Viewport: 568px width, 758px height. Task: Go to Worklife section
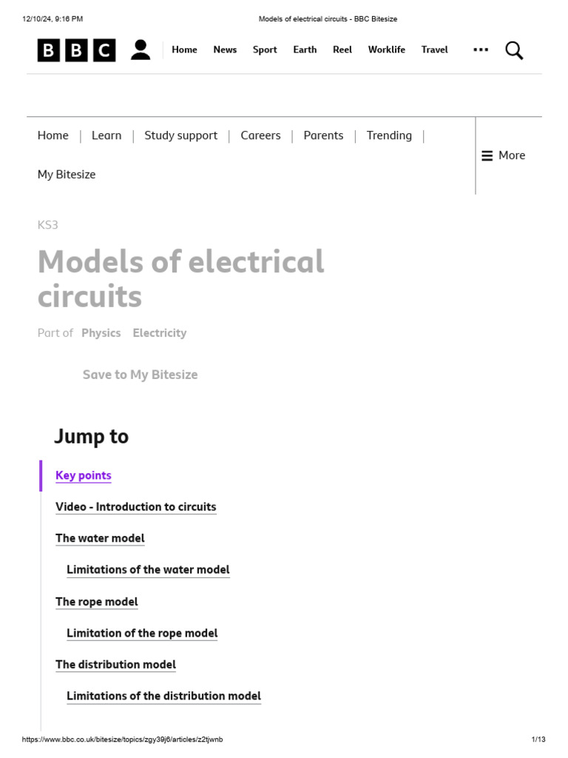(387, 50)
